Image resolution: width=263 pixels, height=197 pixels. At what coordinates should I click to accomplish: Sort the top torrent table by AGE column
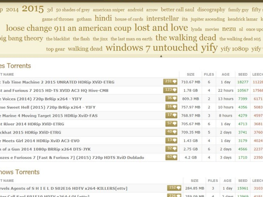(225, 75)
